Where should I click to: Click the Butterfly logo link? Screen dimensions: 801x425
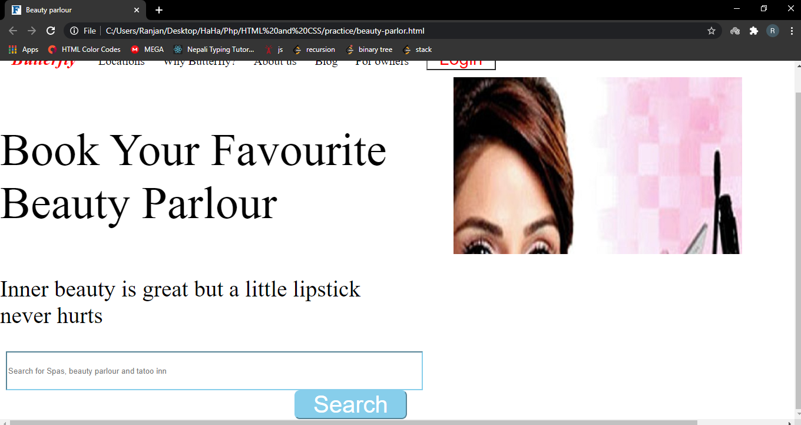pos(44,62)
